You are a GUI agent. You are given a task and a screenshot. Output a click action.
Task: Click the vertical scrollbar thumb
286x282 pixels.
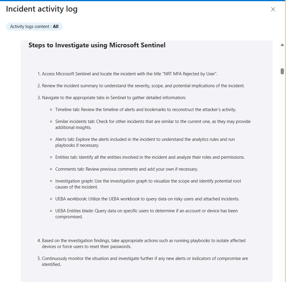282,71
